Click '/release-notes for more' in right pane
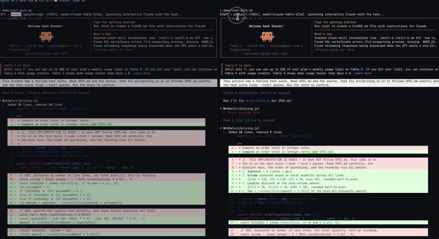This screenshot has width=439, height=239. (334, 50)
